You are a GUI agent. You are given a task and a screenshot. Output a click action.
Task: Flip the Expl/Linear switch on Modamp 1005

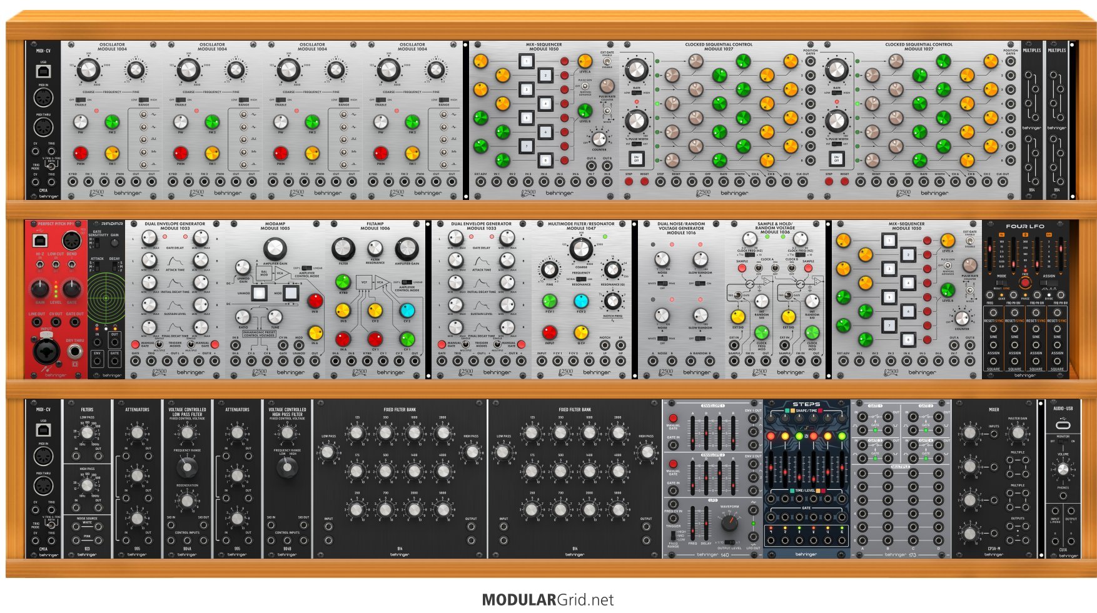tap(306, 268)
